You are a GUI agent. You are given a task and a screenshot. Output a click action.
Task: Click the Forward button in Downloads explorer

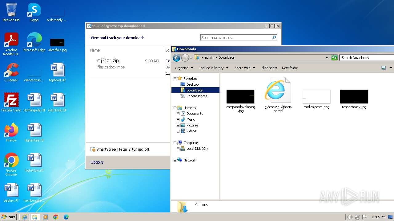[x=185, y=58]
